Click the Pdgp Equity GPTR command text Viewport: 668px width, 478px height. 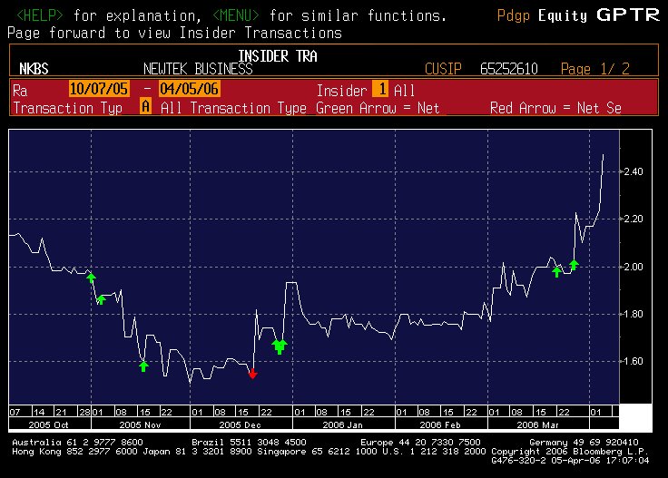578,15
